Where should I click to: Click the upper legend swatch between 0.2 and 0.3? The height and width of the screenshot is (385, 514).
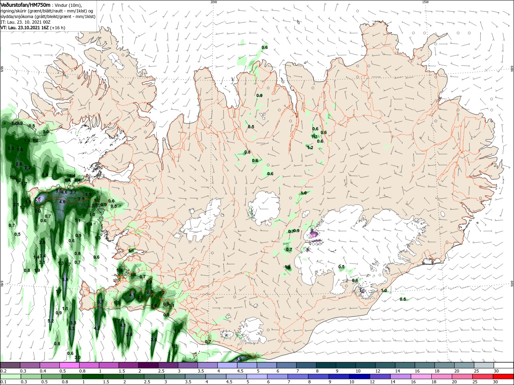(10, 365)
